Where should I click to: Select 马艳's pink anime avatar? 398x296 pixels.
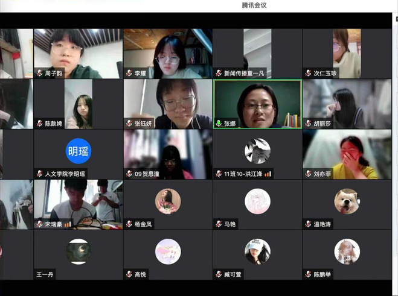click(x=257, y=201)
